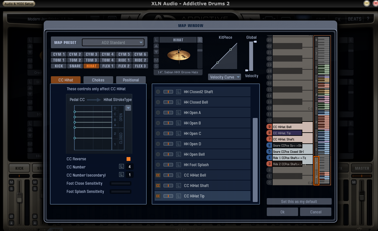Click the Cancel button
The image size is (378, 231).
point(316,212)
